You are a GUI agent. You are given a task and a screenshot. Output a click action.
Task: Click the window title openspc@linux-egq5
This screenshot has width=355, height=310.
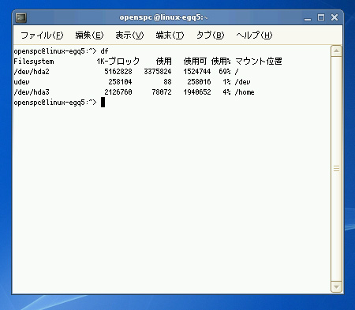click(163, 17)
